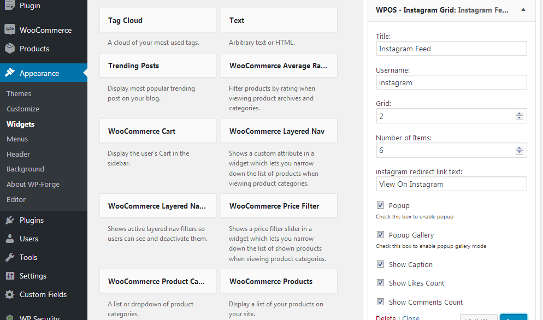Viewport: 543px width, 320px height.
Task: Click the Plugins plug icon
Action: (x=10, y=220)
